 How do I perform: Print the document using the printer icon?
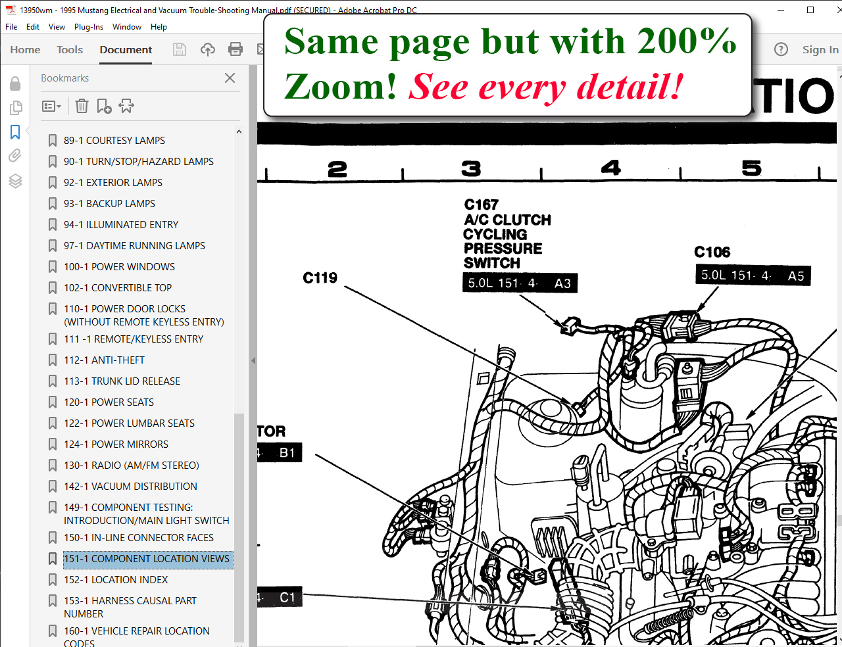[235, 49]
